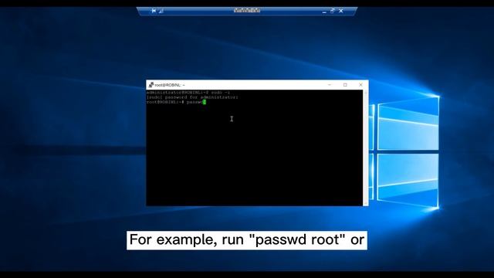Restore down the remote desktop session bar
Viewport: 494px width, 278px height.
[333, 11]
